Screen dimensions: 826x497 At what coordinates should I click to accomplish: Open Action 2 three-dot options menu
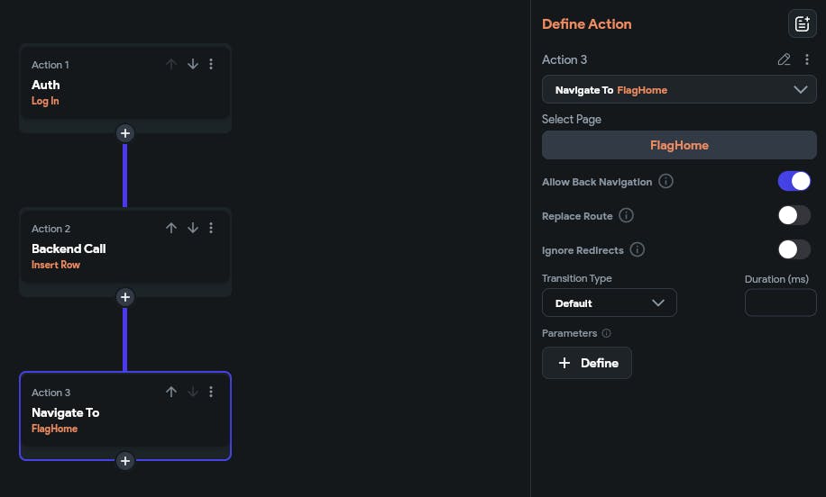(211, 229)
